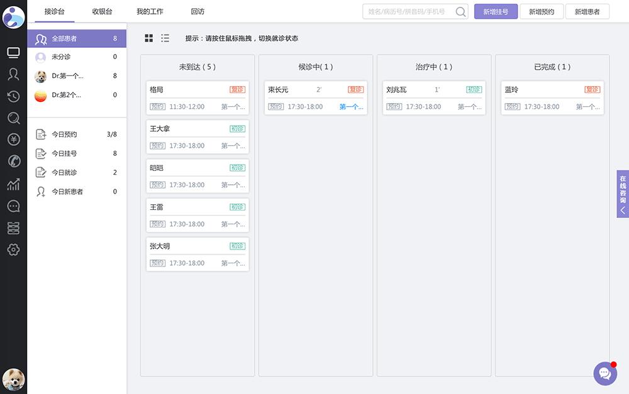Open the search icon in left sidebar
The width and height of the screenshot is (629, 394).
click(13, 118)
